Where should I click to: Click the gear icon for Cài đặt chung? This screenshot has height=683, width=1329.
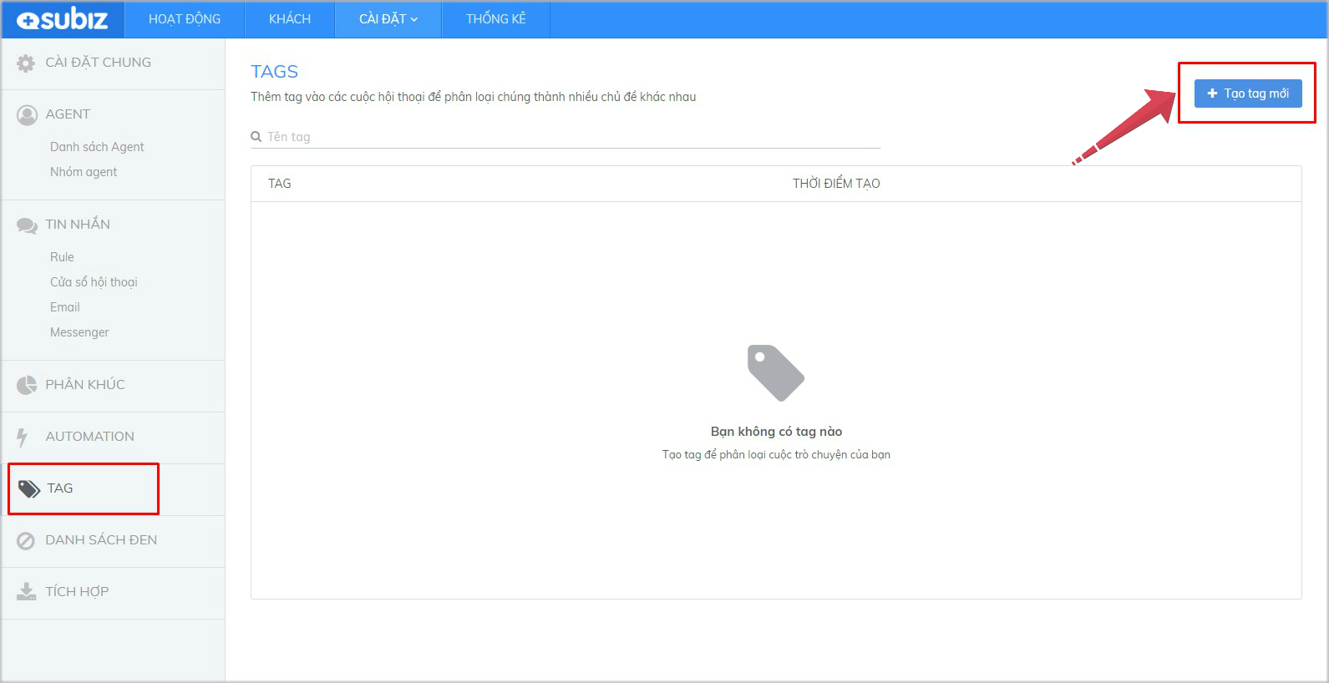click(x=26, y=63)
